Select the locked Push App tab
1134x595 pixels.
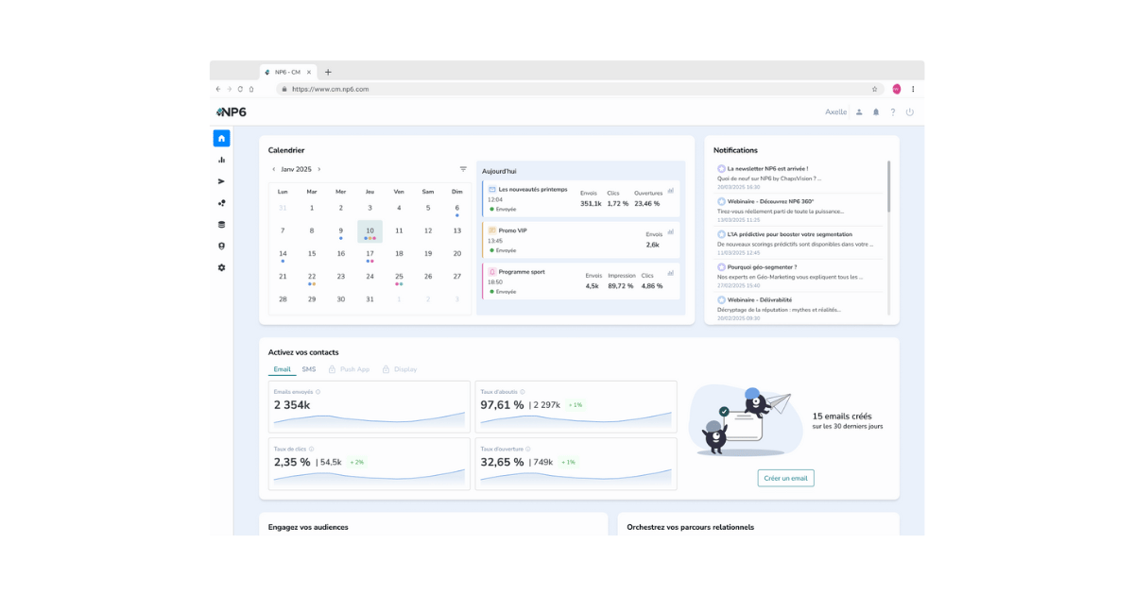coord(349,369)
